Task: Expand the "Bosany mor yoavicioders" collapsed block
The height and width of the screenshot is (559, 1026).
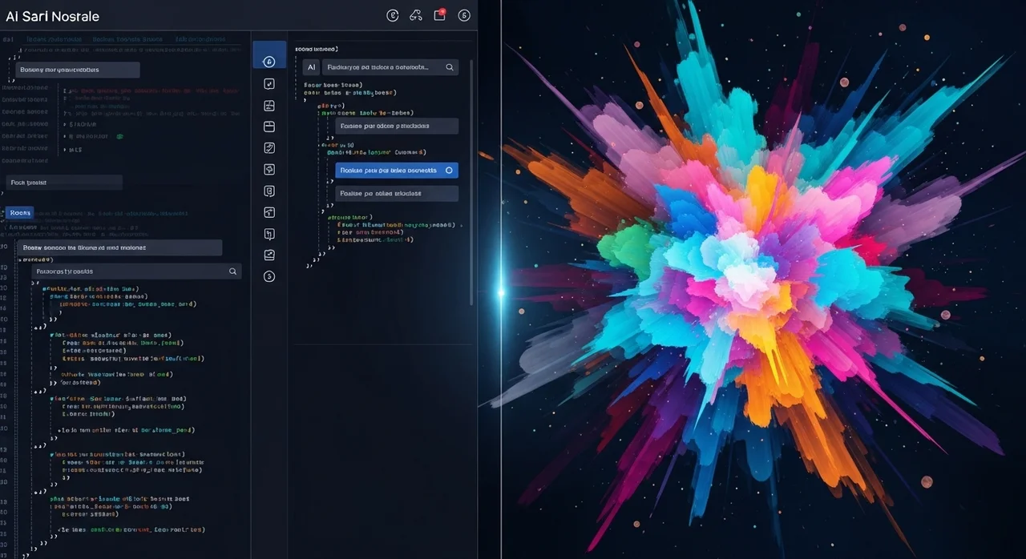Action: coord(77,70)
